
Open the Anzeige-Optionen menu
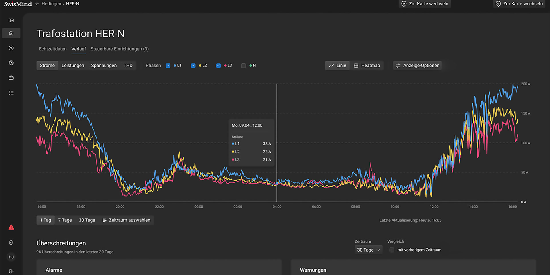(417, 66)
